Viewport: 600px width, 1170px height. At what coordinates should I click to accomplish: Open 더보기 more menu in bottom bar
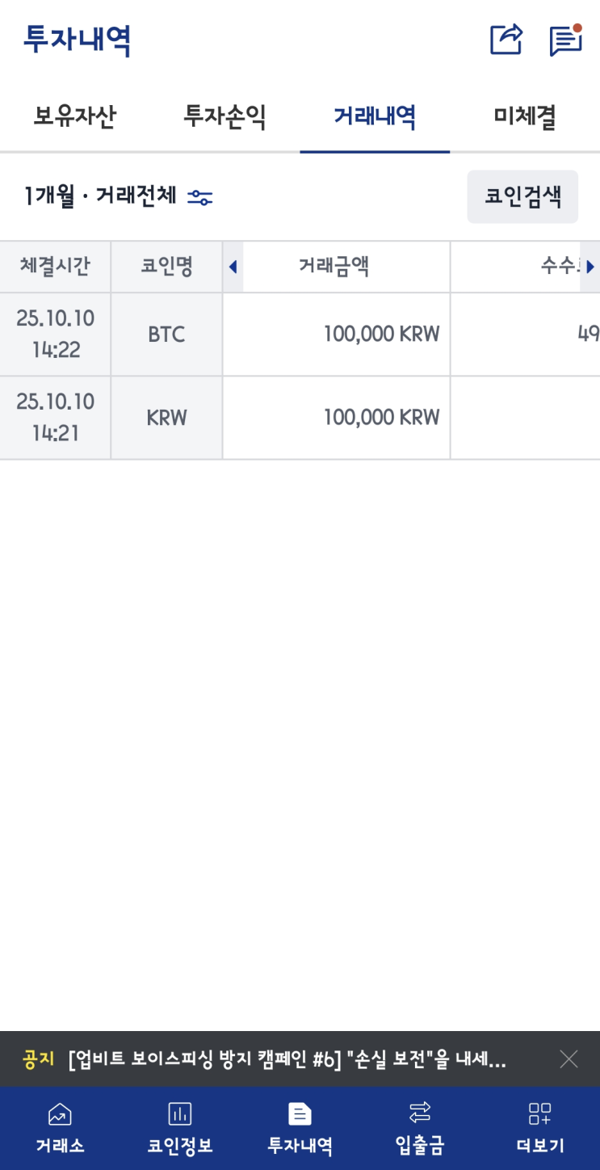pos(539,1128)
